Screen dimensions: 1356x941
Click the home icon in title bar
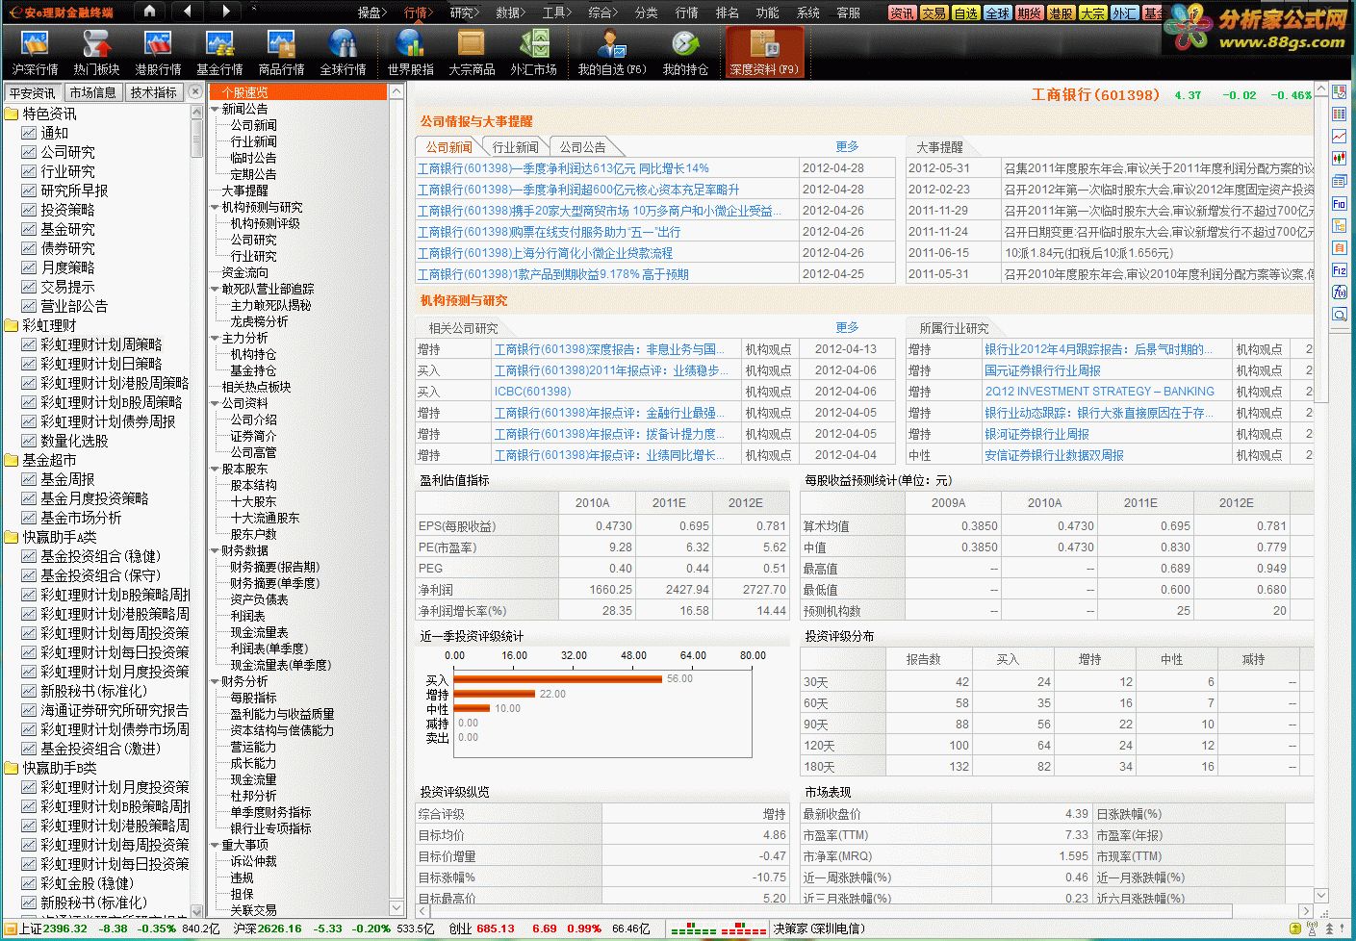(x=149, y=12)
